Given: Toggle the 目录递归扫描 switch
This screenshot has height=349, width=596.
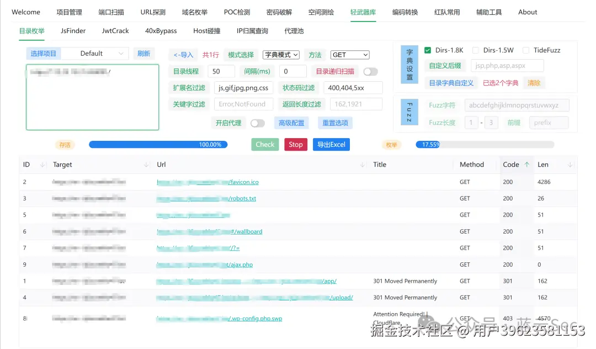Looking at the screenshot, I should pos(371,71).
